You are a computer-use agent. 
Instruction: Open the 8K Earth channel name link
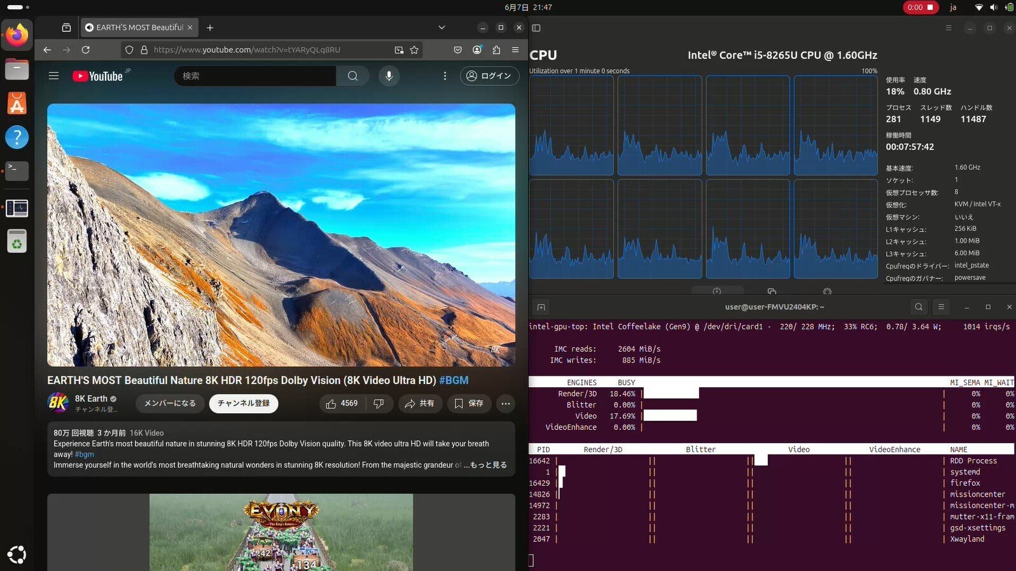pos(91,399)
